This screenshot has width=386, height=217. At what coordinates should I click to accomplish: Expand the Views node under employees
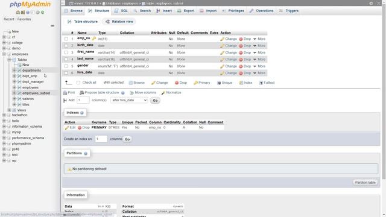9,110
